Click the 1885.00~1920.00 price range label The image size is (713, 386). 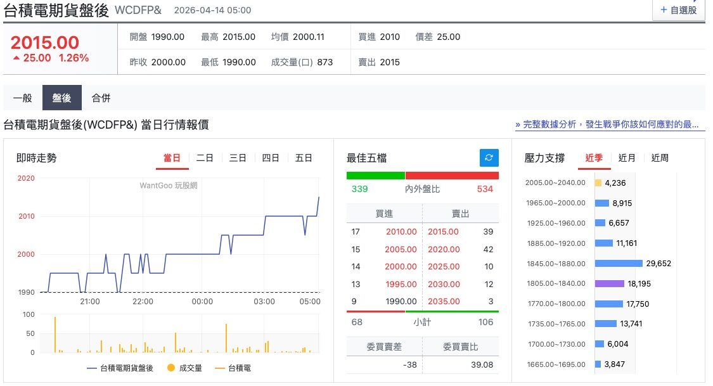click(x=556, y=243)
